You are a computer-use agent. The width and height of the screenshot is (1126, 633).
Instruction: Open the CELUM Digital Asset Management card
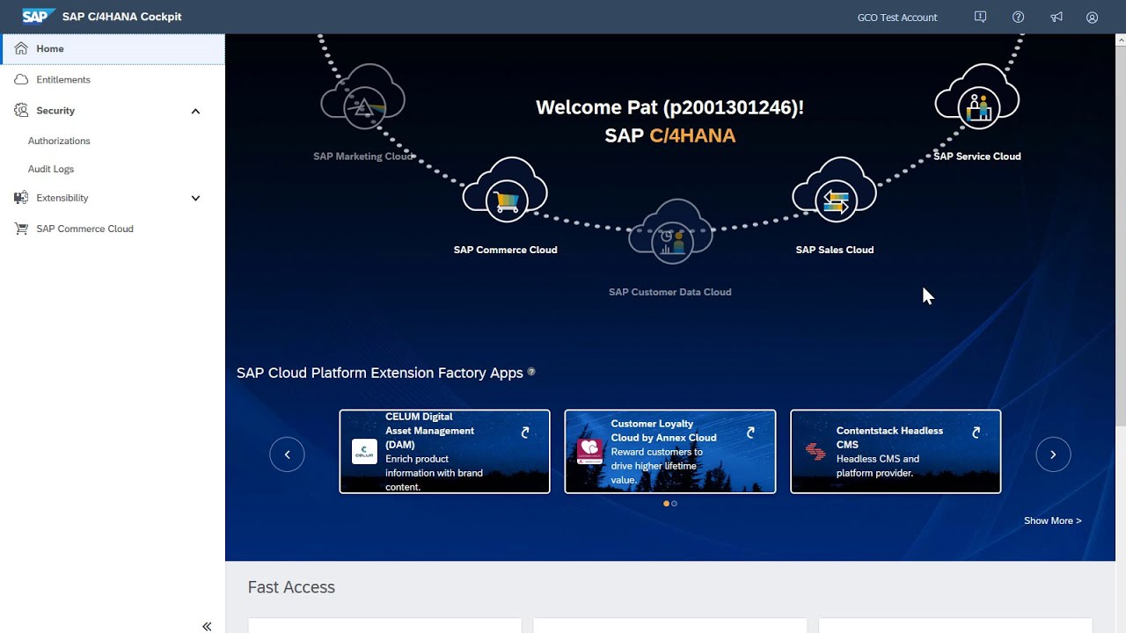444,452
